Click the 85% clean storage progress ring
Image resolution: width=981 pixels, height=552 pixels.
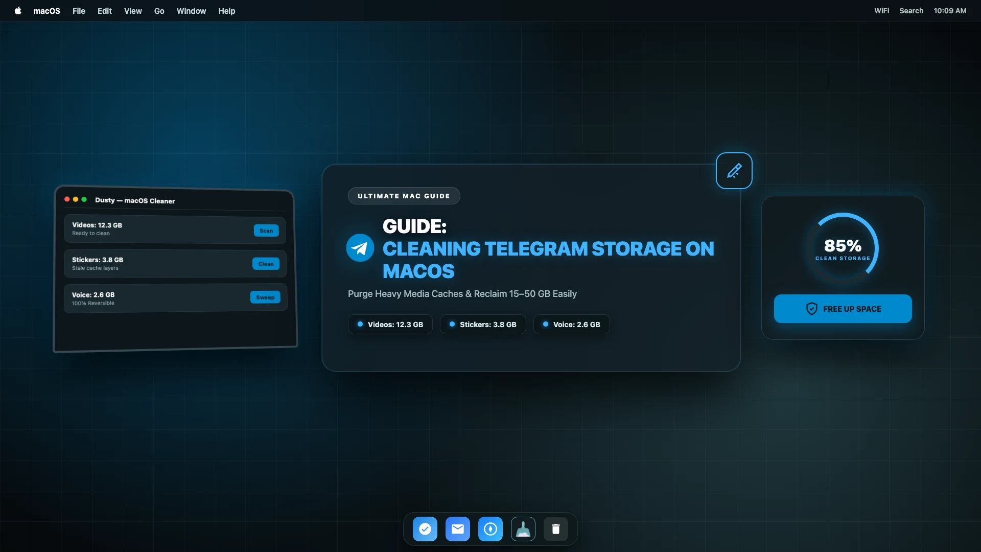click(843, 248)
